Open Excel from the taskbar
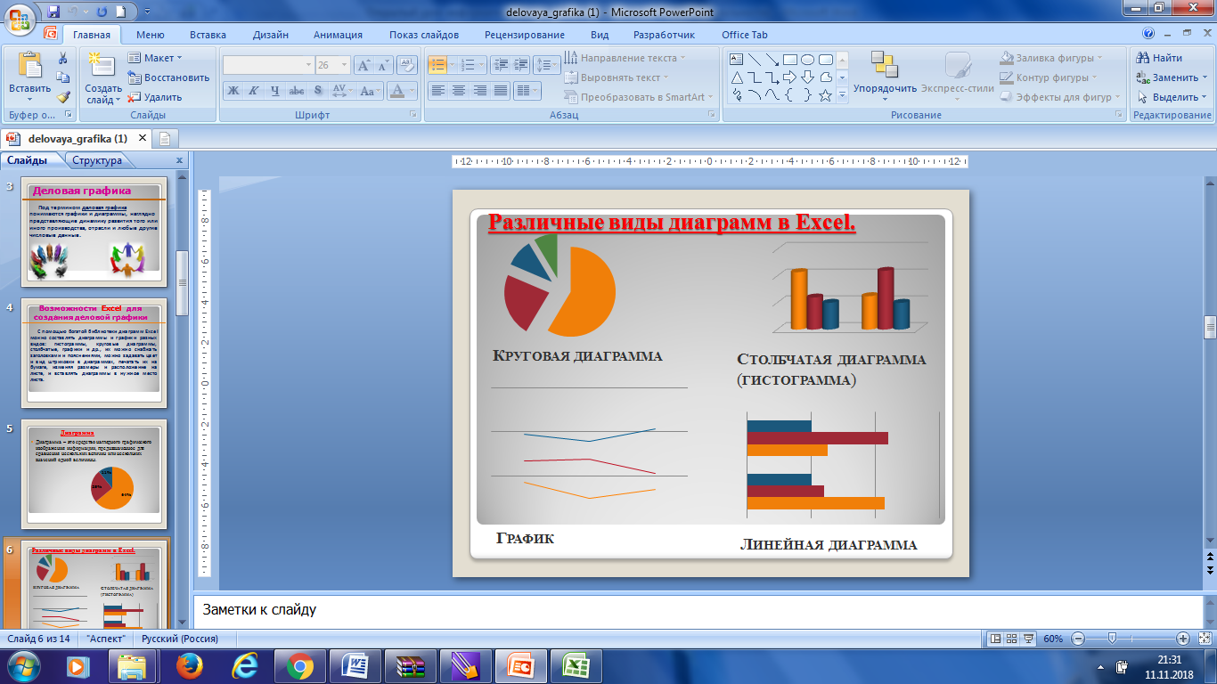This screenshot has height=684, width=1217. point(575,666)
